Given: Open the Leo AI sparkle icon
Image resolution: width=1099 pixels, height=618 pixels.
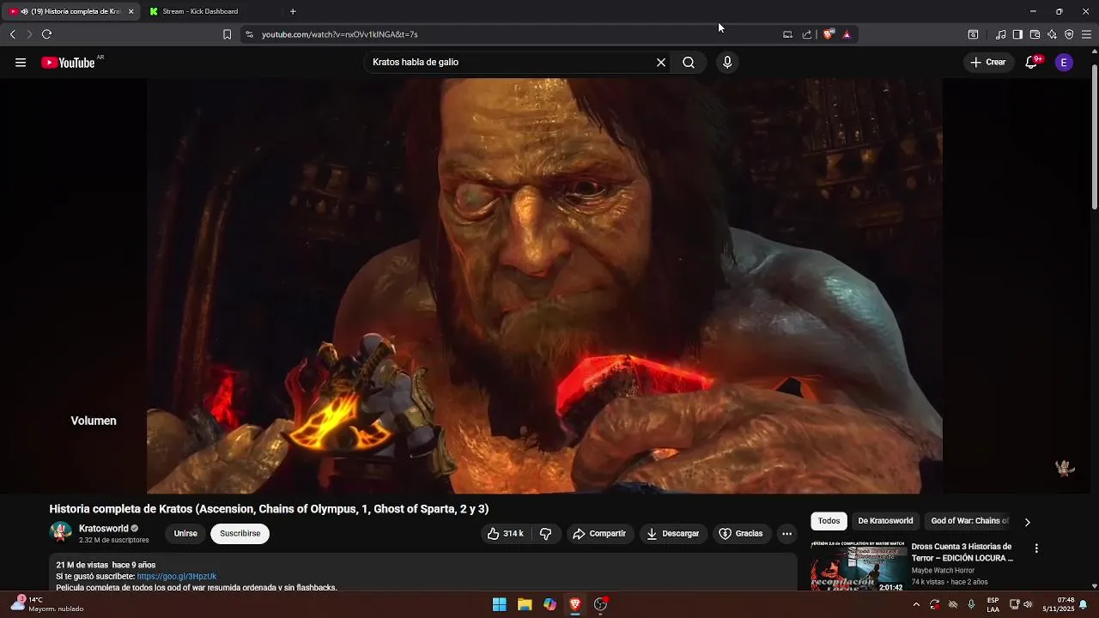Looking at the screenshot, I should coord(1052,34).
